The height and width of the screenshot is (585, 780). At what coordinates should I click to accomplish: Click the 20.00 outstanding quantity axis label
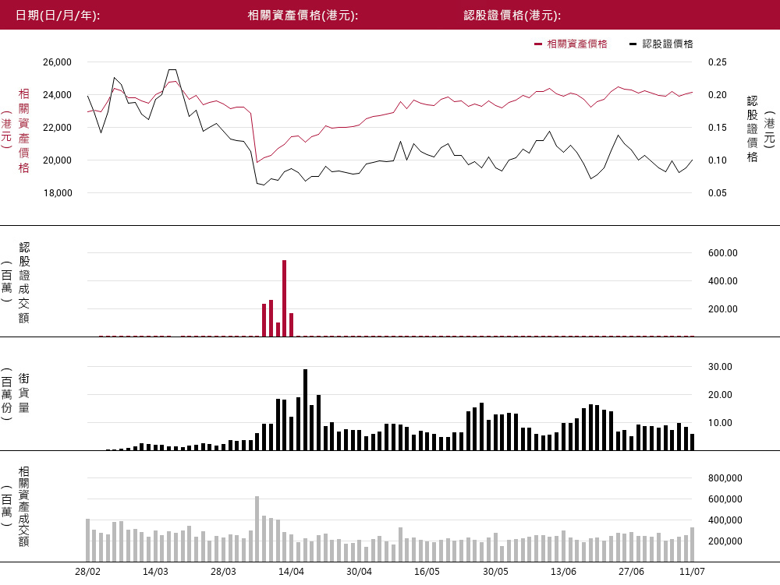(720, 395)
